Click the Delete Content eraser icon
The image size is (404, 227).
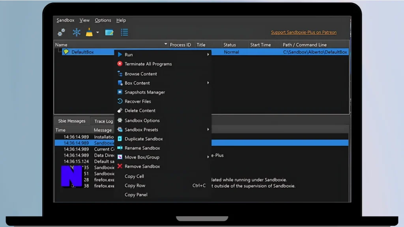tap(120, 110)
